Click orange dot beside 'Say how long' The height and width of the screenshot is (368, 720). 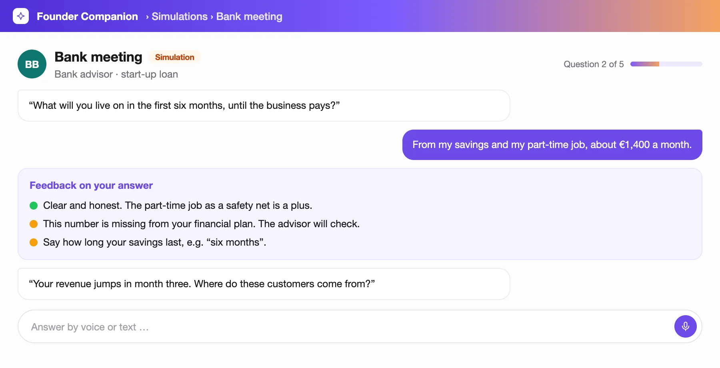34,242
